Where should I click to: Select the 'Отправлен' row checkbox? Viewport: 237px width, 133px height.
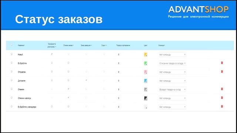click(11, 71)
